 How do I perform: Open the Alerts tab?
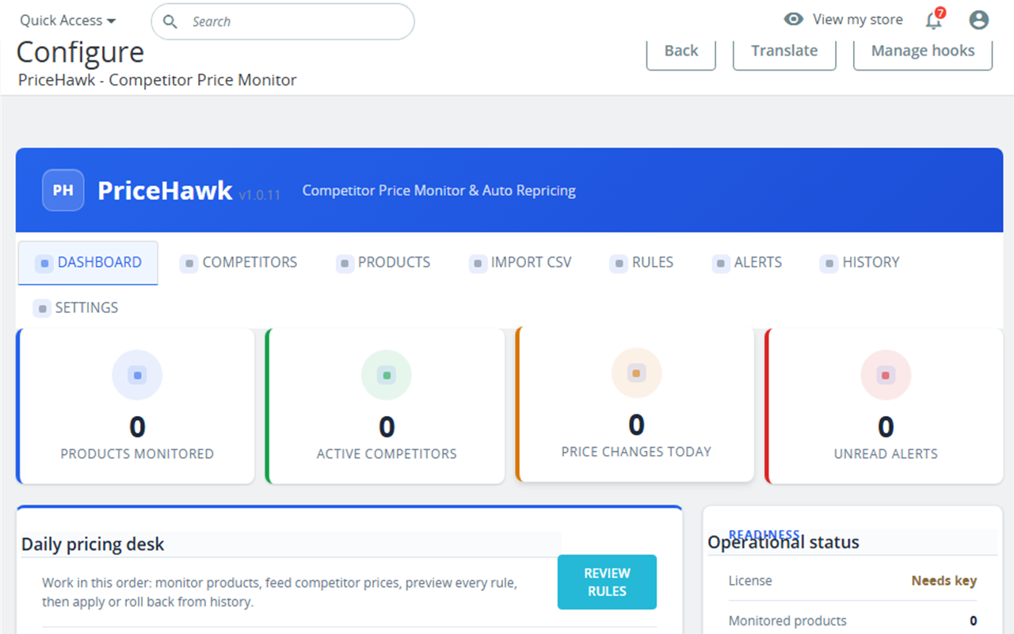tap(747, 263)
